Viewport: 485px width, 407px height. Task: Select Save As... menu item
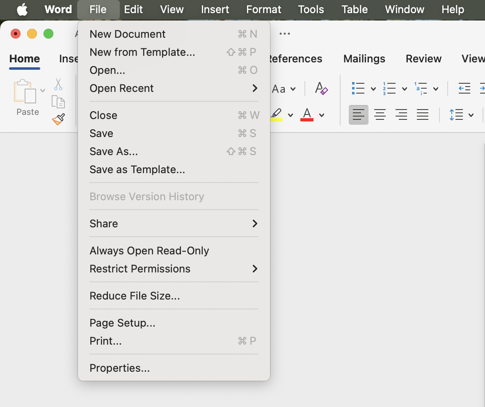click(x=174, y=151)
